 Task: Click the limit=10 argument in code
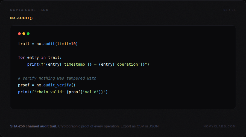[66, 44]
